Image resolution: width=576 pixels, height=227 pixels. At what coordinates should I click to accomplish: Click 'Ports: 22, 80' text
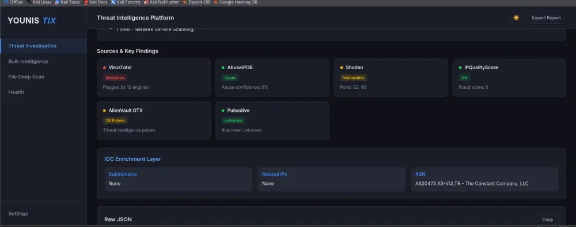354,88
